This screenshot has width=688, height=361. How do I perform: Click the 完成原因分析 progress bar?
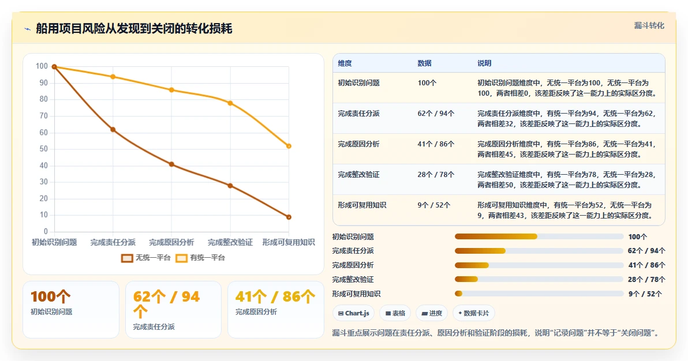coord(539,265)
